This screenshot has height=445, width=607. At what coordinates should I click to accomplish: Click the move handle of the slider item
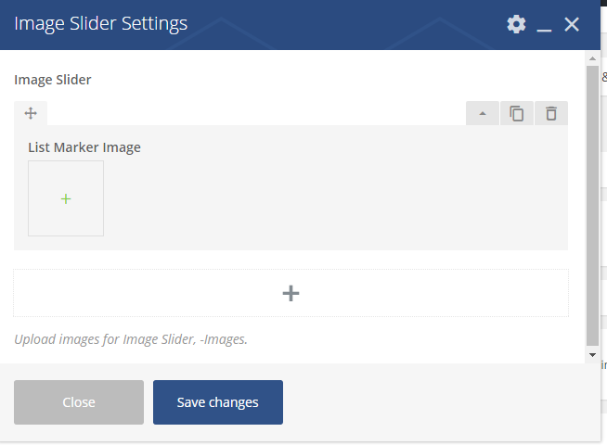pyautogui.click(x=30, y=113)
